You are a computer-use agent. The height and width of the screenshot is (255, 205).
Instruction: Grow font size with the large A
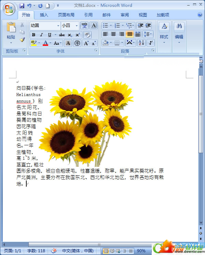click(86, 43)
